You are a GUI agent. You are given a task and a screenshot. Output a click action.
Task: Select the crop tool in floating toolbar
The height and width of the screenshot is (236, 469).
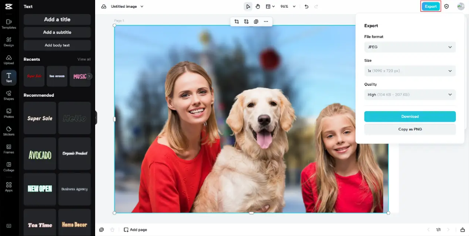click(237, 22)
